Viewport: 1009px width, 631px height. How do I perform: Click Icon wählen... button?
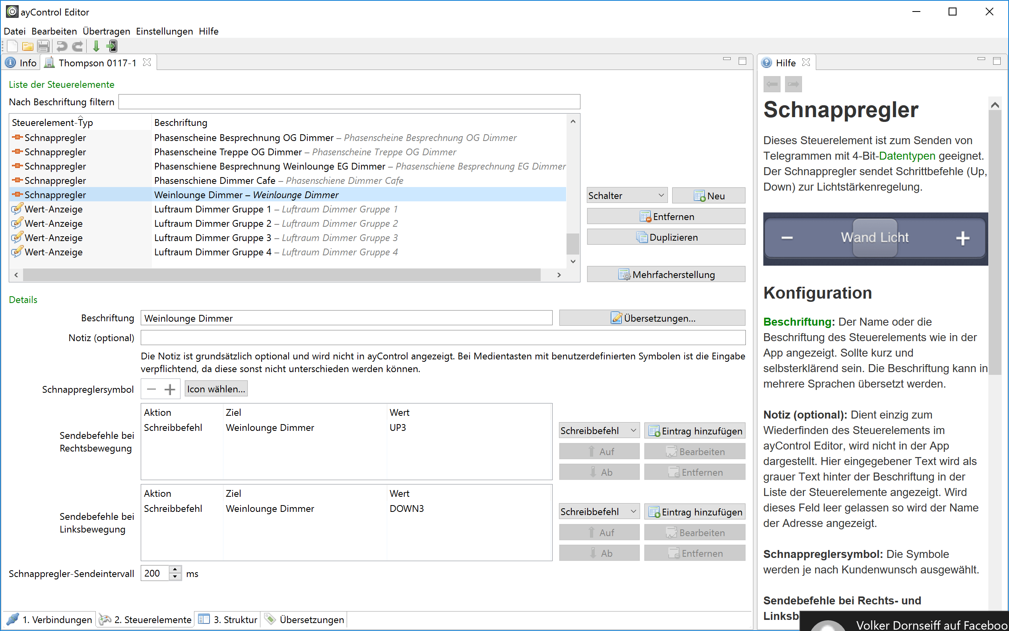(x=216, y=389)
